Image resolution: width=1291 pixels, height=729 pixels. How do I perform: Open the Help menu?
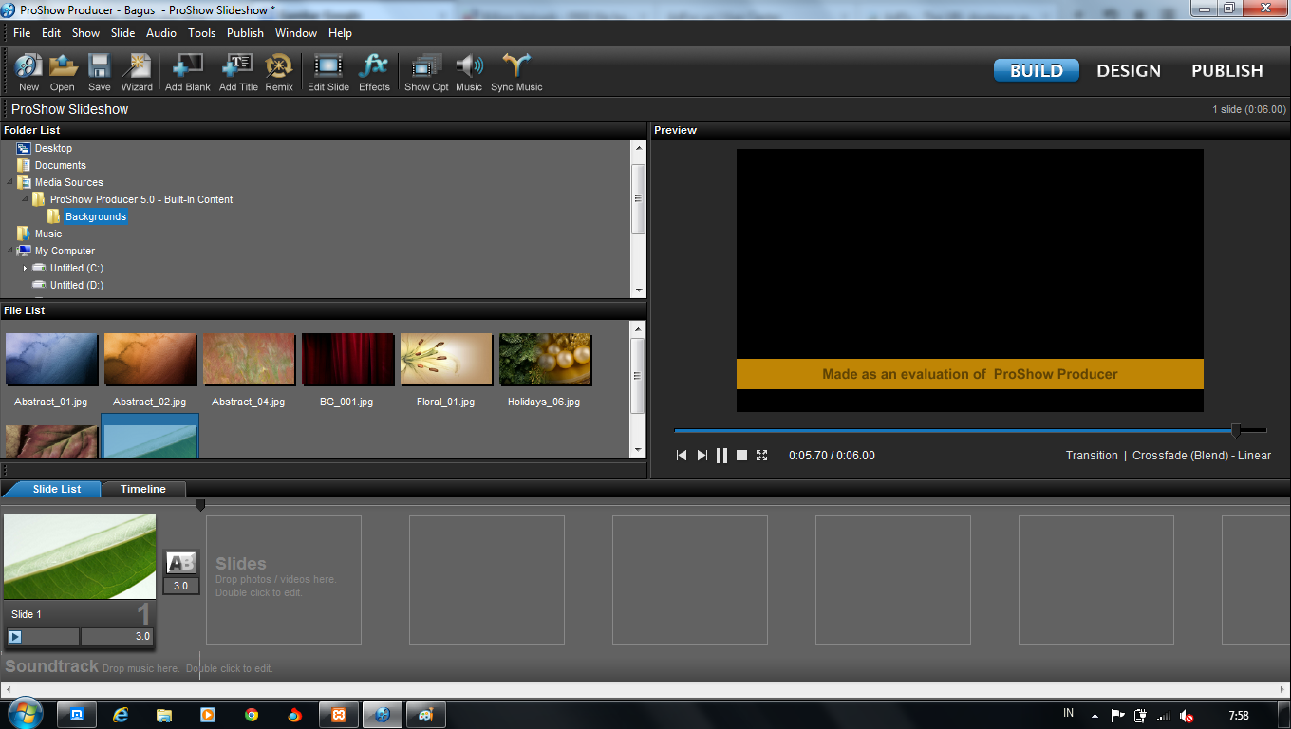340,33
